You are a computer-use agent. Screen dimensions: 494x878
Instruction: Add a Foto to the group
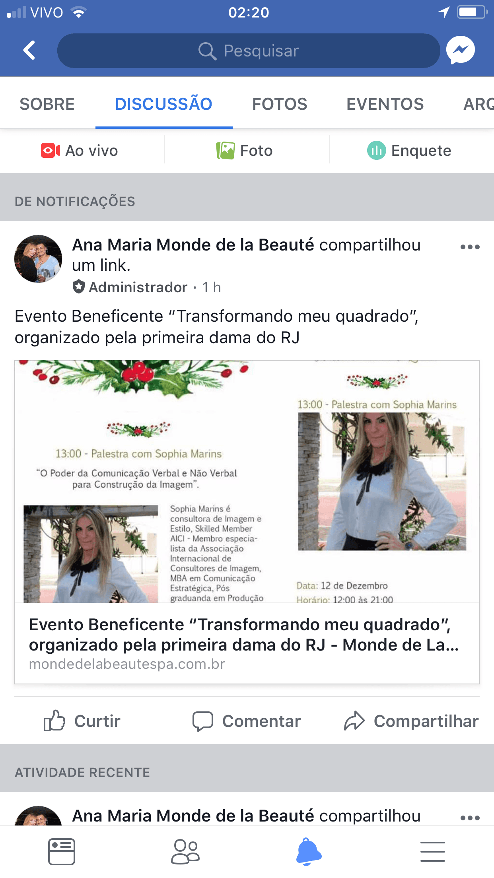244,151
